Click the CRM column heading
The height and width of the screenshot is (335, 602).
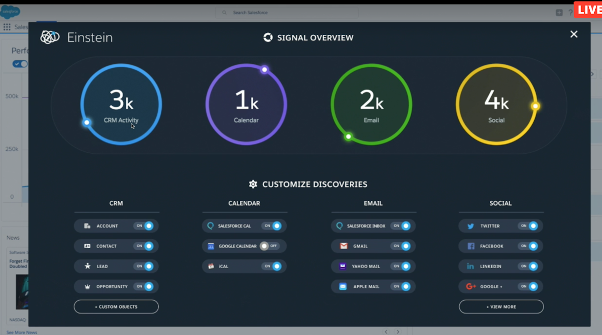point(116,203)
